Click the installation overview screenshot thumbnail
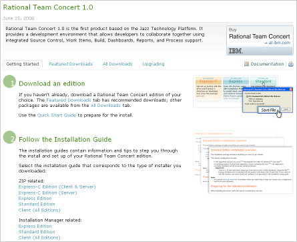 [x=243, y=162]
